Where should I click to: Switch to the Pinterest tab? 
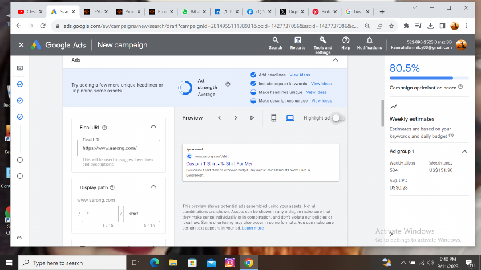click(x=324, y=11)
